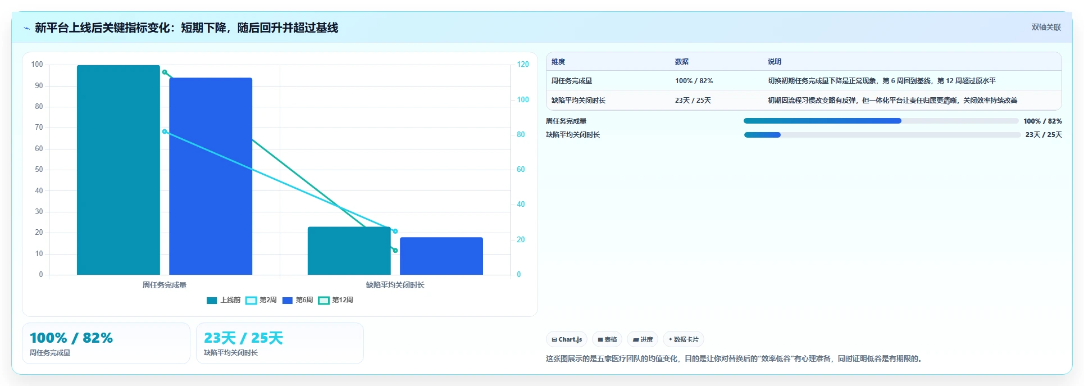Click the 缺陷平均关闭时长 x-axis label
Image resolution: width=1084 pixels, height=386 pixels.
point(395,285)
